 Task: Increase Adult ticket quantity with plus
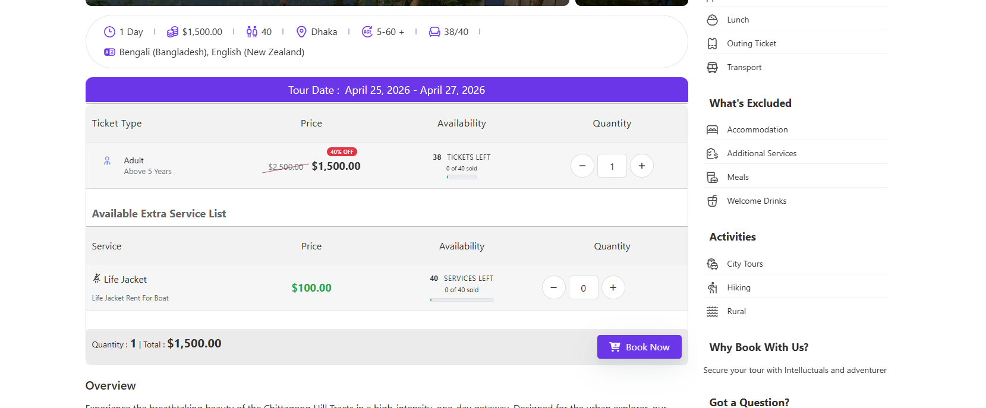coord(642,166)
